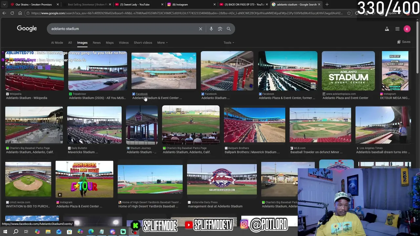Close the Our Strains – Smoken Promises tab
Image resolution: width=420 pixels, height=236 pixels.
click(58, 5)
